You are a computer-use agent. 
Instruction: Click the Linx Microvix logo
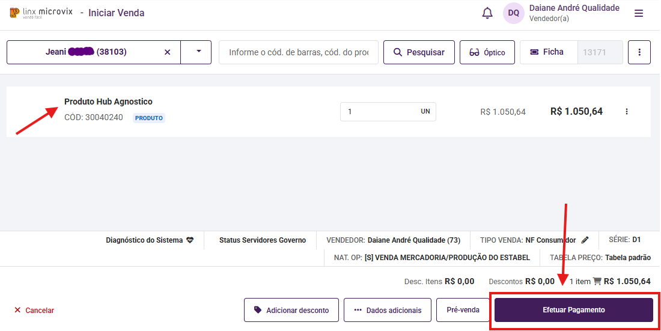[x=41, y=13]
